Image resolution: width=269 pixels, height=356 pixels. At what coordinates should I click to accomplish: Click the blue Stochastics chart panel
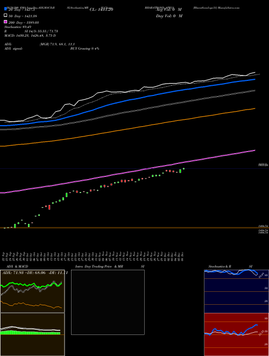(236, 291)
